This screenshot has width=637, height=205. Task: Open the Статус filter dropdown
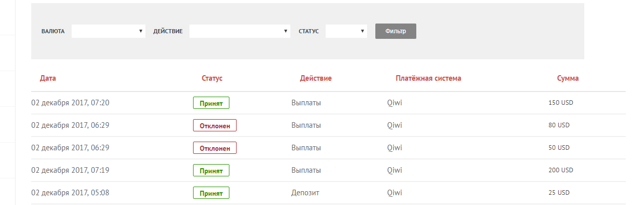pyautogui.click(x=346, y=31)
